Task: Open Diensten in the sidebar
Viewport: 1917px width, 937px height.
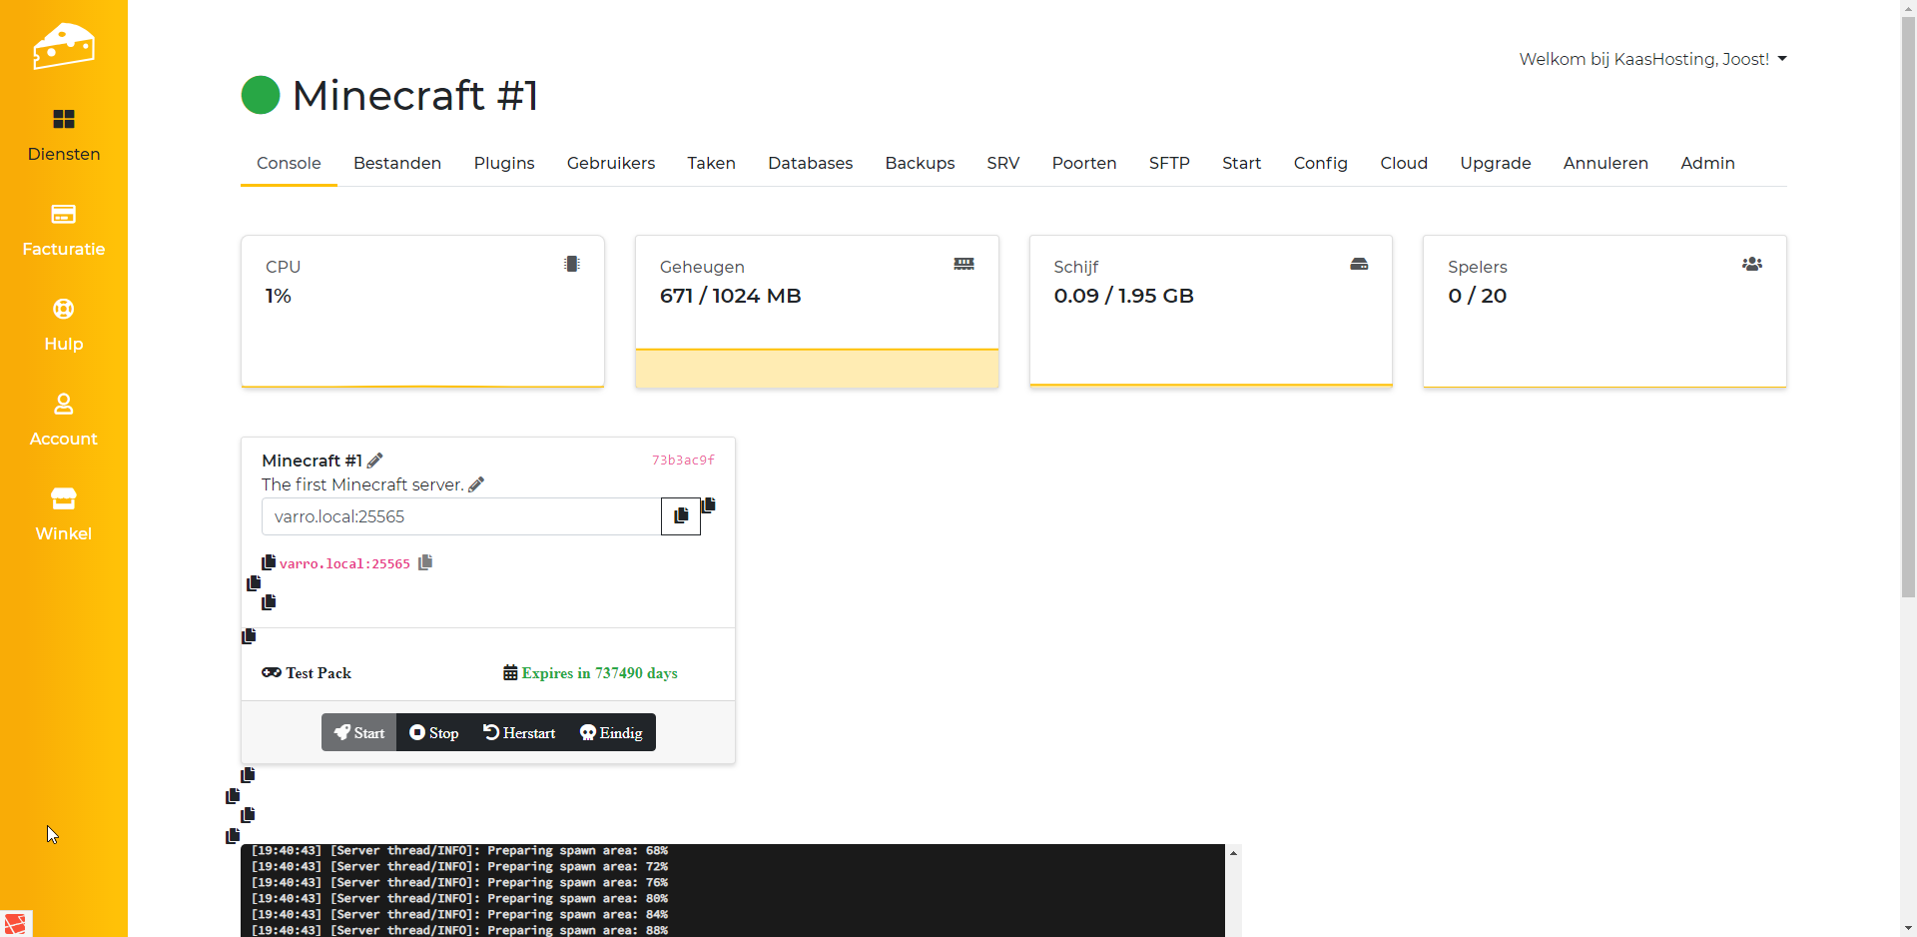Action: pos(64,135)
